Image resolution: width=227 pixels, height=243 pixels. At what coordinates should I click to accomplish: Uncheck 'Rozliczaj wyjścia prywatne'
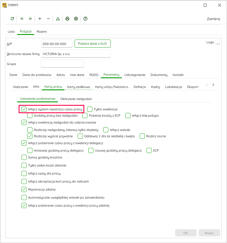30,136
